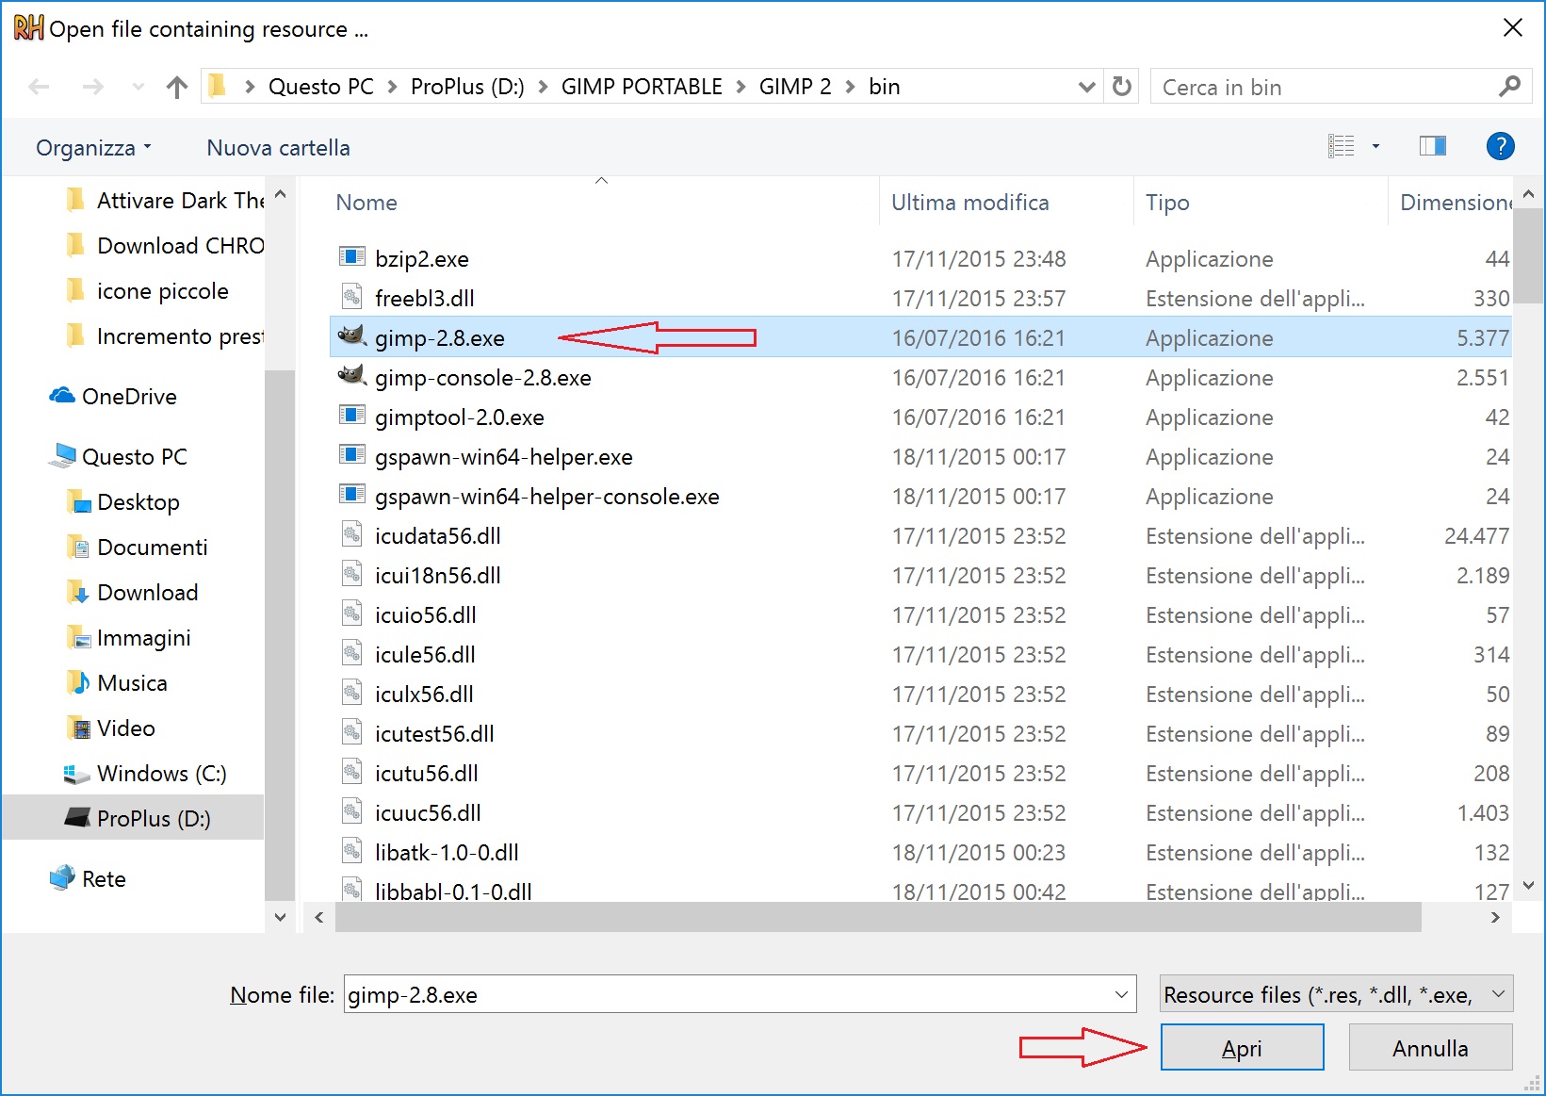Click file list vertical scrollbar down arrow

(1528, 885)
